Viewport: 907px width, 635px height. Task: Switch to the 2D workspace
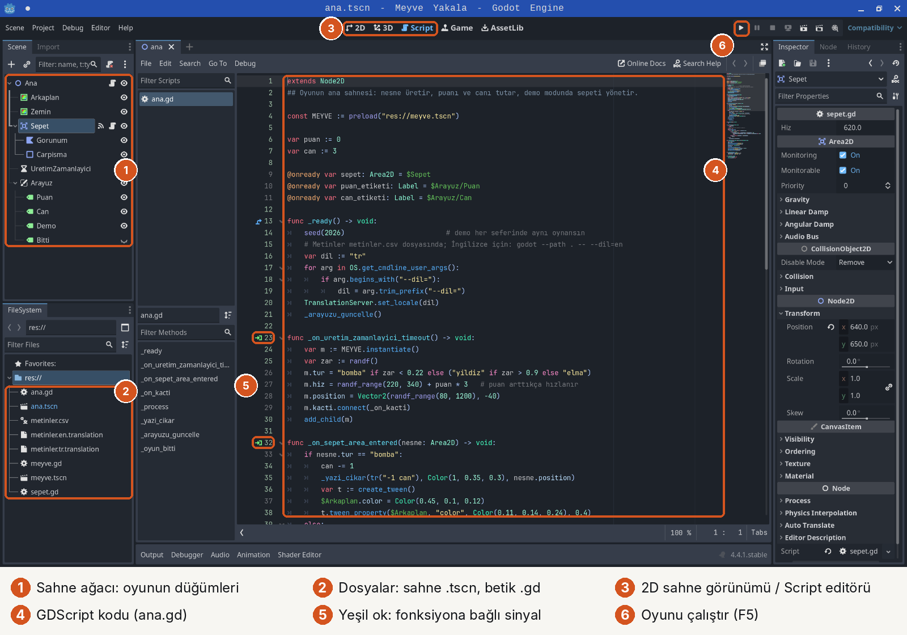[x=355, y=28]
